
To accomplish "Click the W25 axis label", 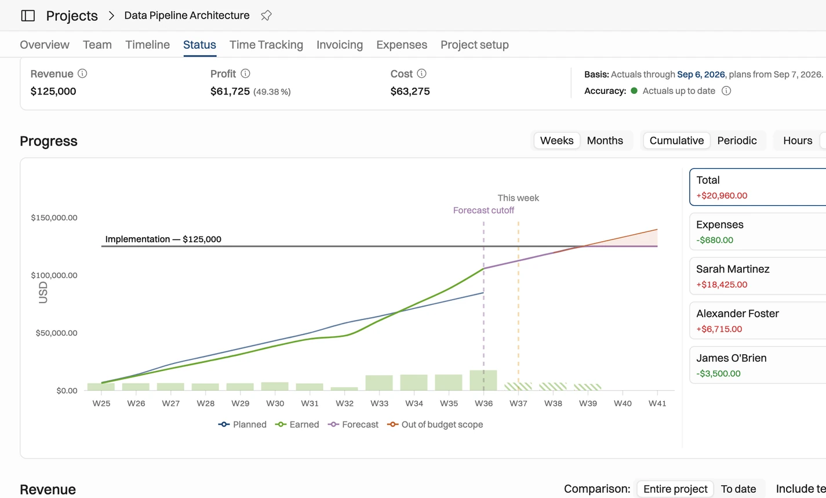I will tap(101, 404).
